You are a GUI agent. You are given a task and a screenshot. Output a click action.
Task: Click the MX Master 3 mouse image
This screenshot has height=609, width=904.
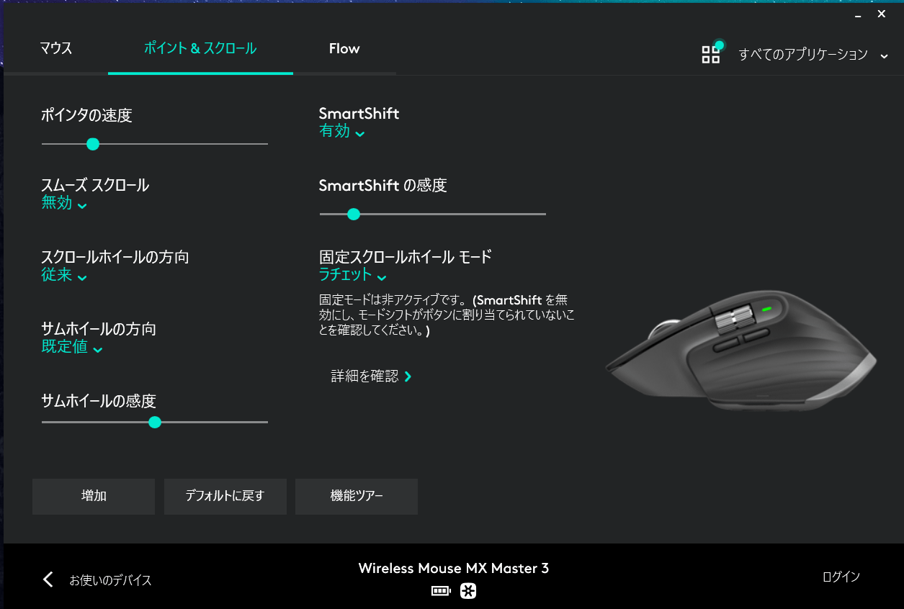point(740,350)
